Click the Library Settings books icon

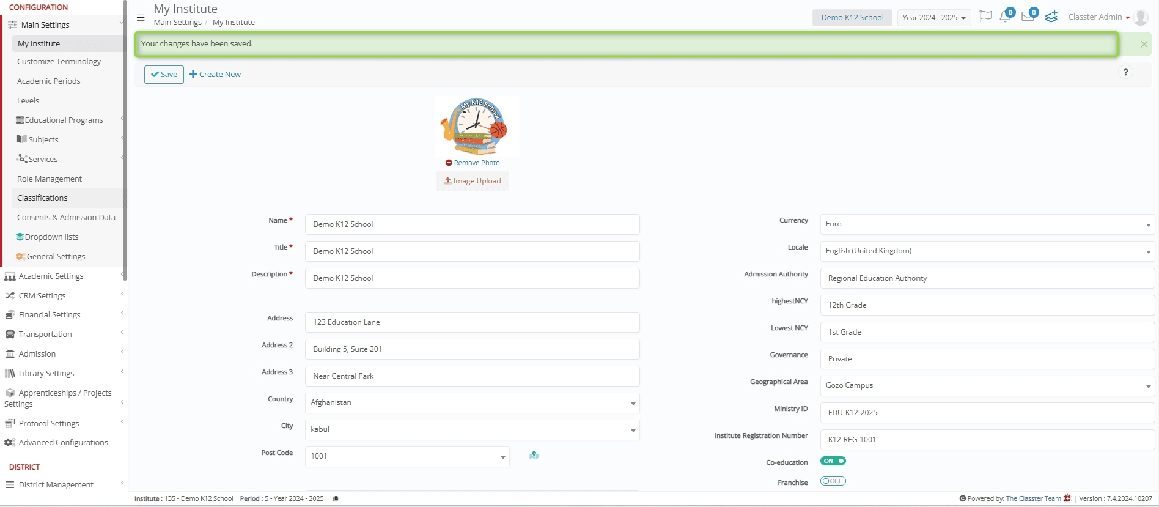pyautogui.click(x=10, y=374)
